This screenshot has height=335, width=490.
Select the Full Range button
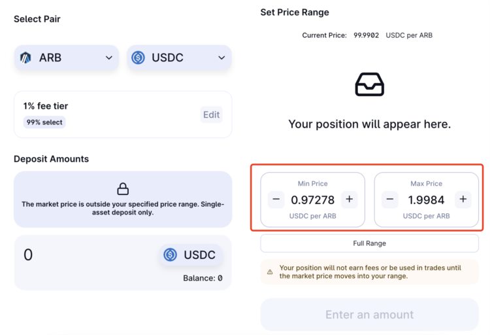coord(369,243)
